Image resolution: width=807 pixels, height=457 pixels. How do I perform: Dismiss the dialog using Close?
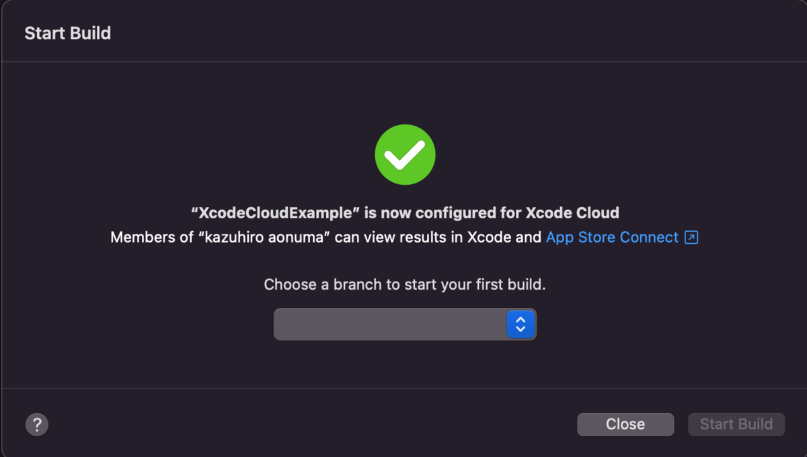(625, 424)
